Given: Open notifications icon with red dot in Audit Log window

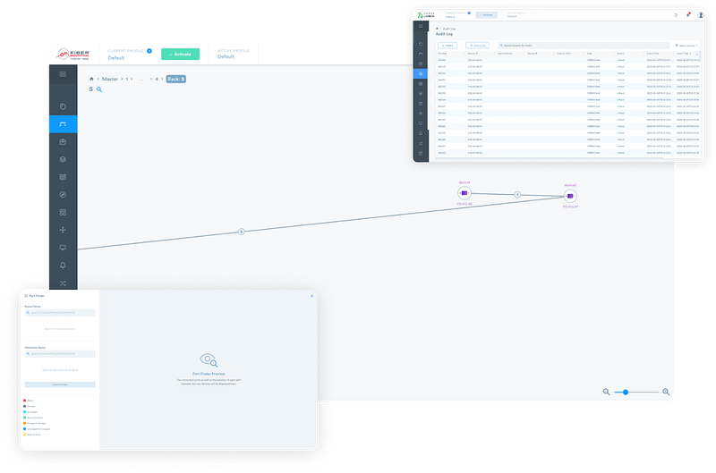Looking at the screenshot, I should 688,15.
